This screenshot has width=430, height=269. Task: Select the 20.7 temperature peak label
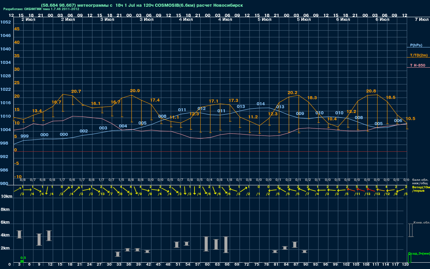pyautogui.click(x=76, y=91)
